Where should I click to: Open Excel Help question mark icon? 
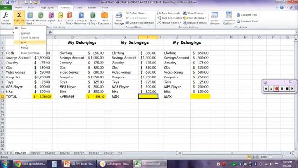point(282,7)
